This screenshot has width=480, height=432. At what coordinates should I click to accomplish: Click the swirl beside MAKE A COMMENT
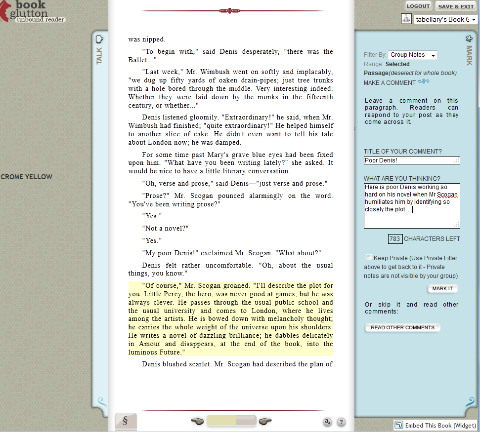point(424,81)
